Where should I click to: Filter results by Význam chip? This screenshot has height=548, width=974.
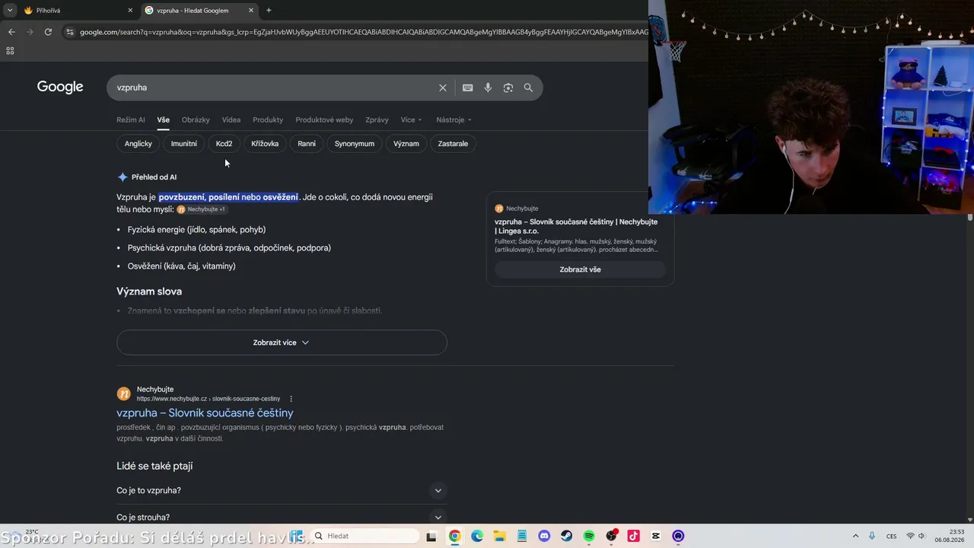click(406, 143)
